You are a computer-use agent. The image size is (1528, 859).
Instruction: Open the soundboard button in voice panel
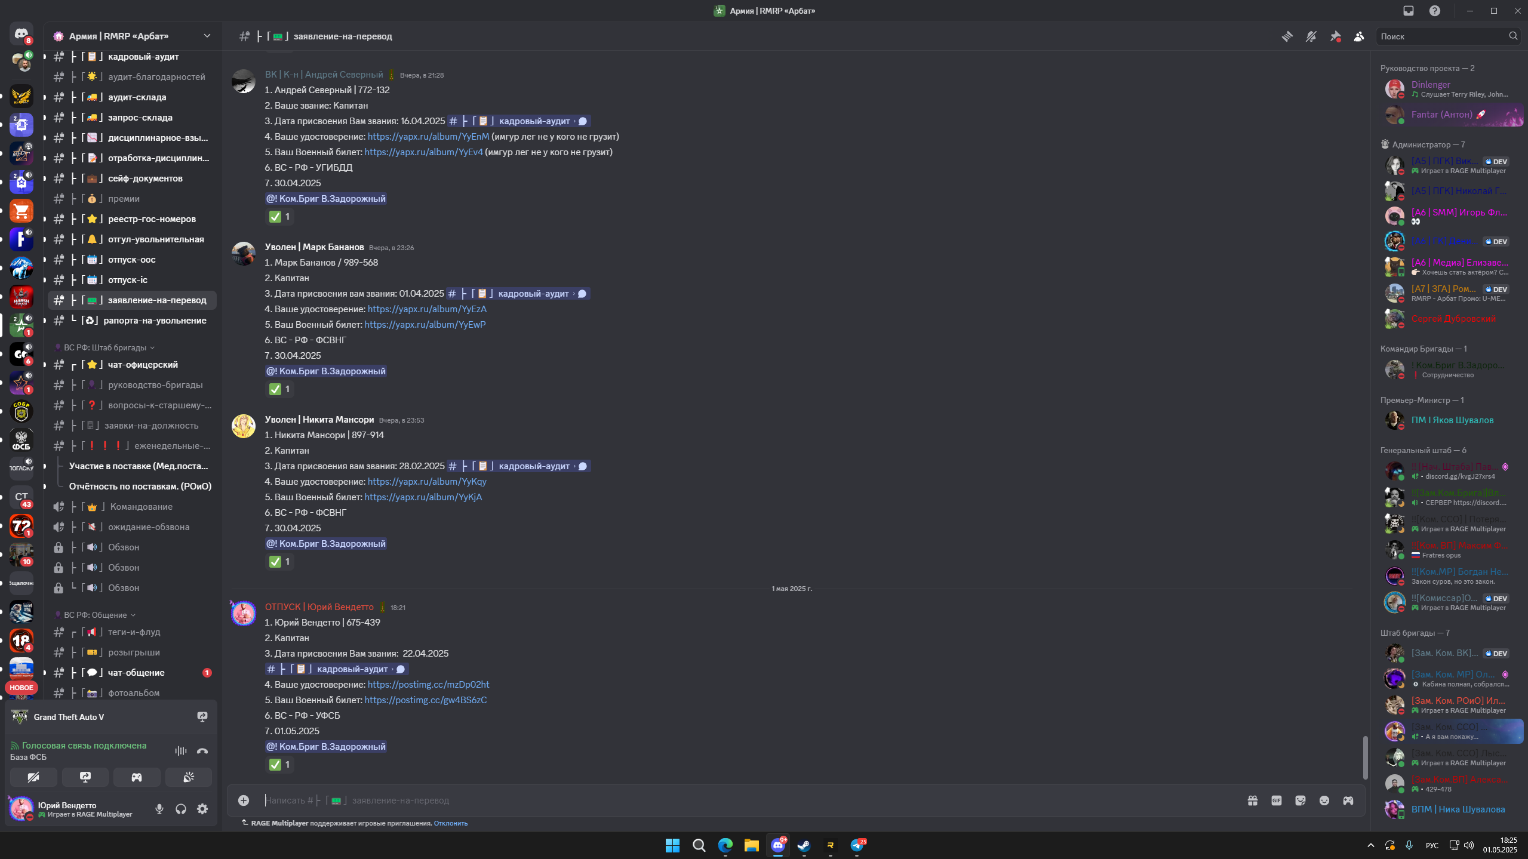(x=189, y=777)
